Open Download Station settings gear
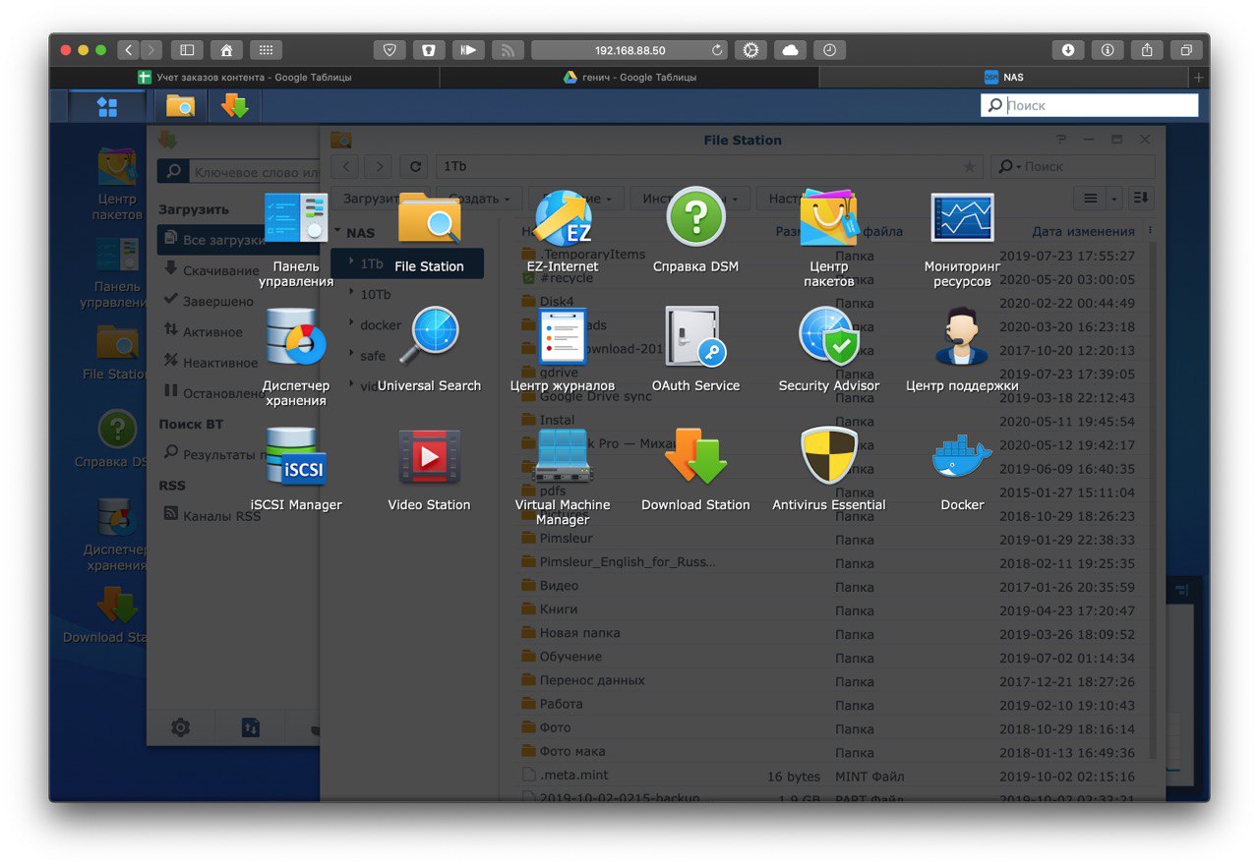1259x867 pixels. pyautogui.click(x=180, y=728)
